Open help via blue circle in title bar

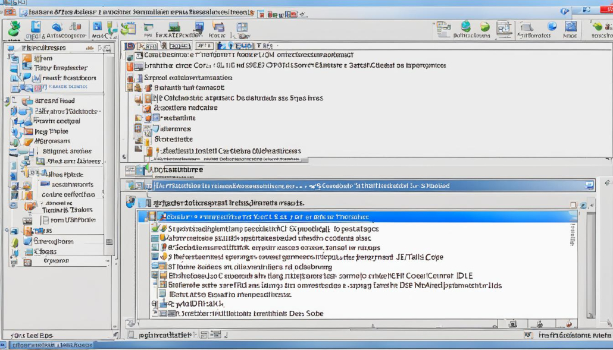click(565, 11)
